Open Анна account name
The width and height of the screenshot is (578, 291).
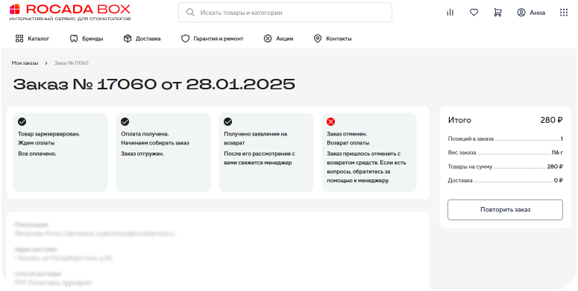537,13
